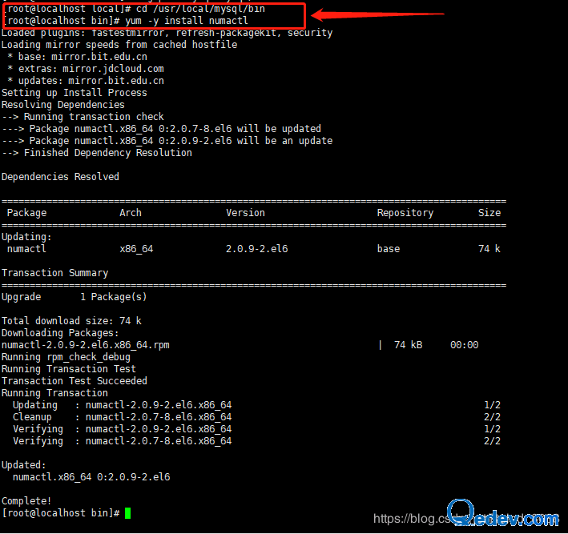Click the 'Cleanup : numactl-2.0.7-8.el6.x86_64' line
568x534 pixels.
pyautogui.click(x=122, y=416)
